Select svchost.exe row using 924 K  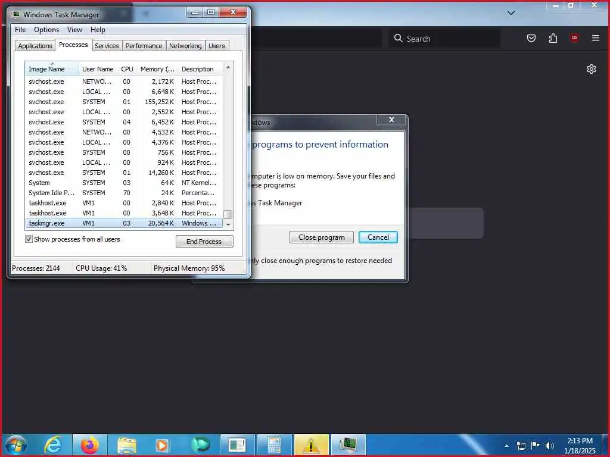click(x=124, y=162)
